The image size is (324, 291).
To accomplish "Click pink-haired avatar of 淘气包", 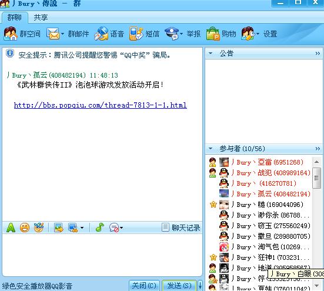I will (x=224, y=247).
